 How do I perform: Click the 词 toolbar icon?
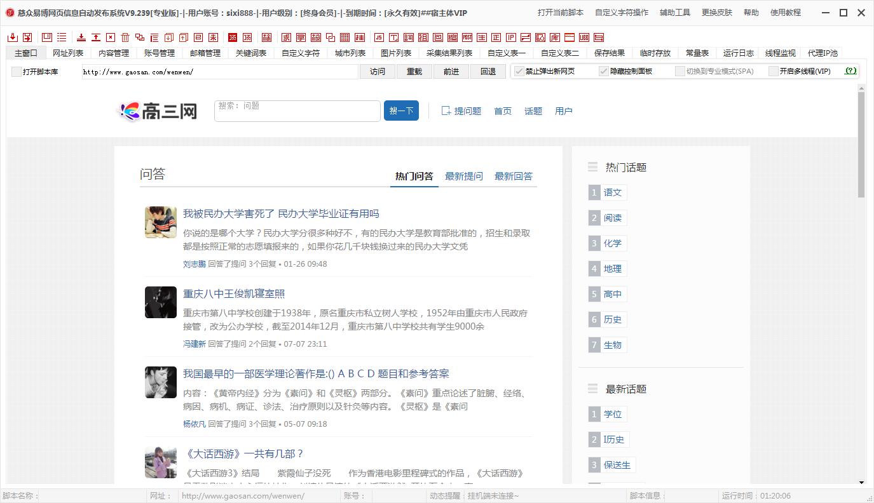[x=408, y=37]
